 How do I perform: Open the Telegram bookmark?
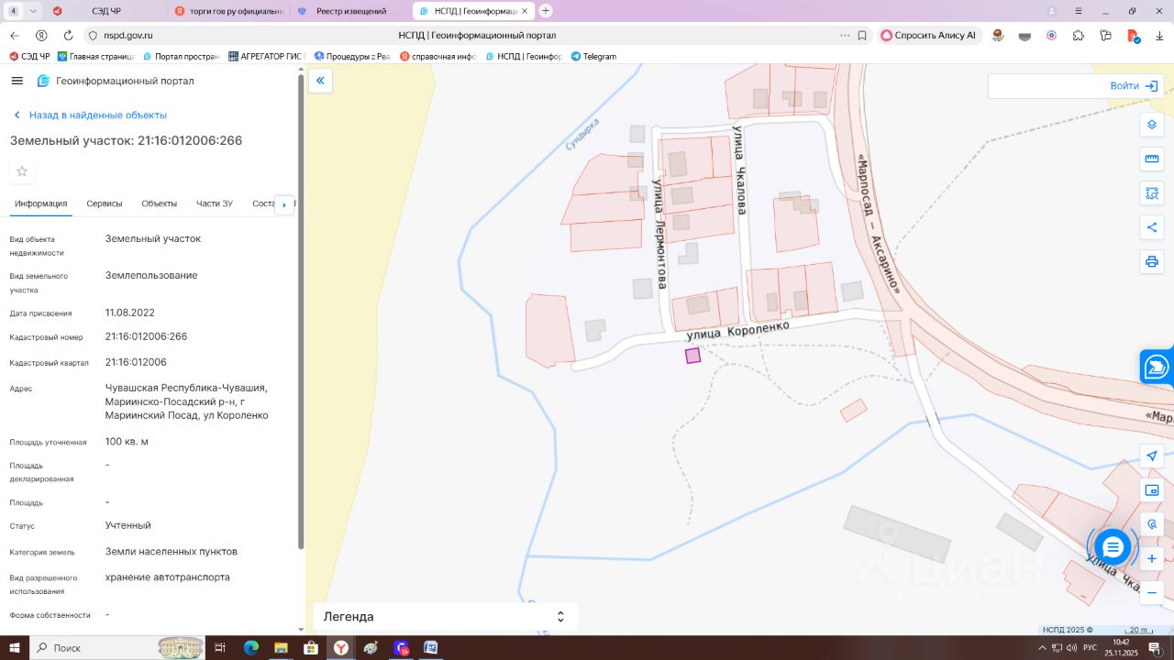[x=593, y=57]
